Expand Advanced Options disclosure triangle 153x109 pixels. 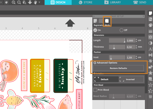tap(95, 63)
